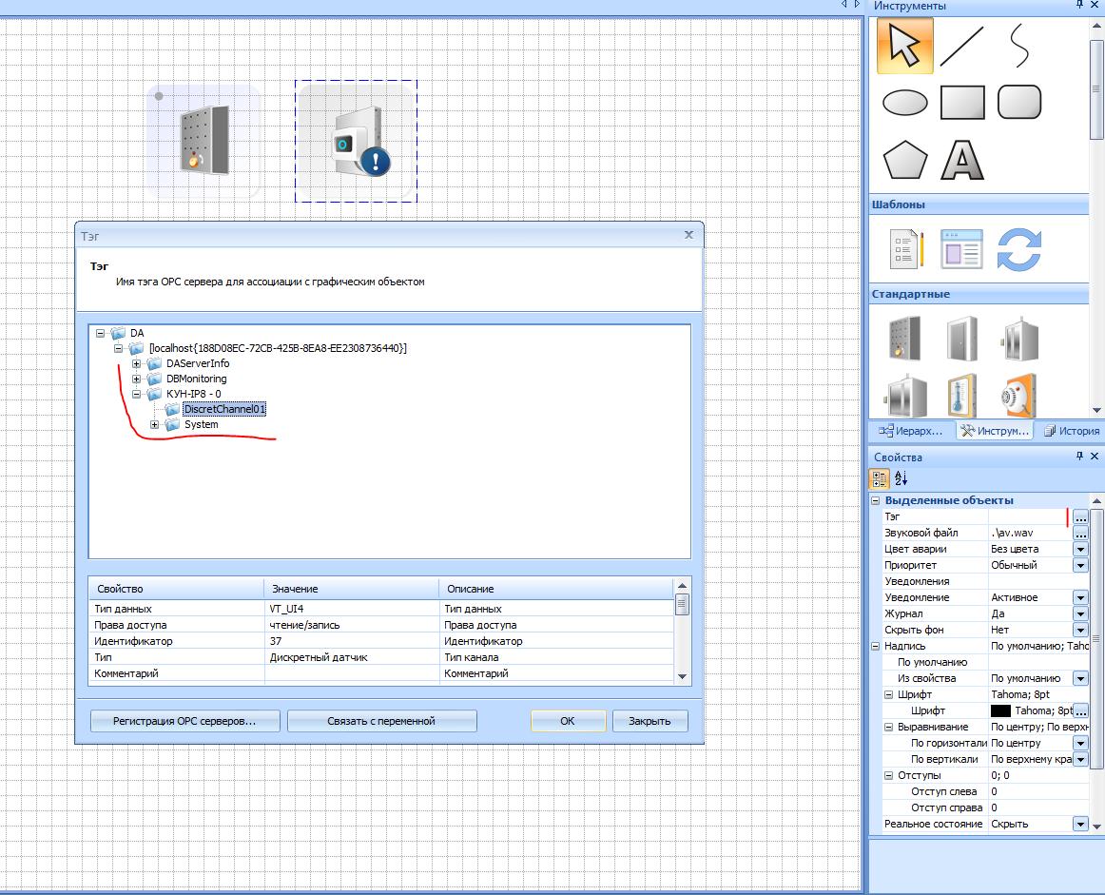
Task: Click the black font color swatch
Action: (999, 711)
